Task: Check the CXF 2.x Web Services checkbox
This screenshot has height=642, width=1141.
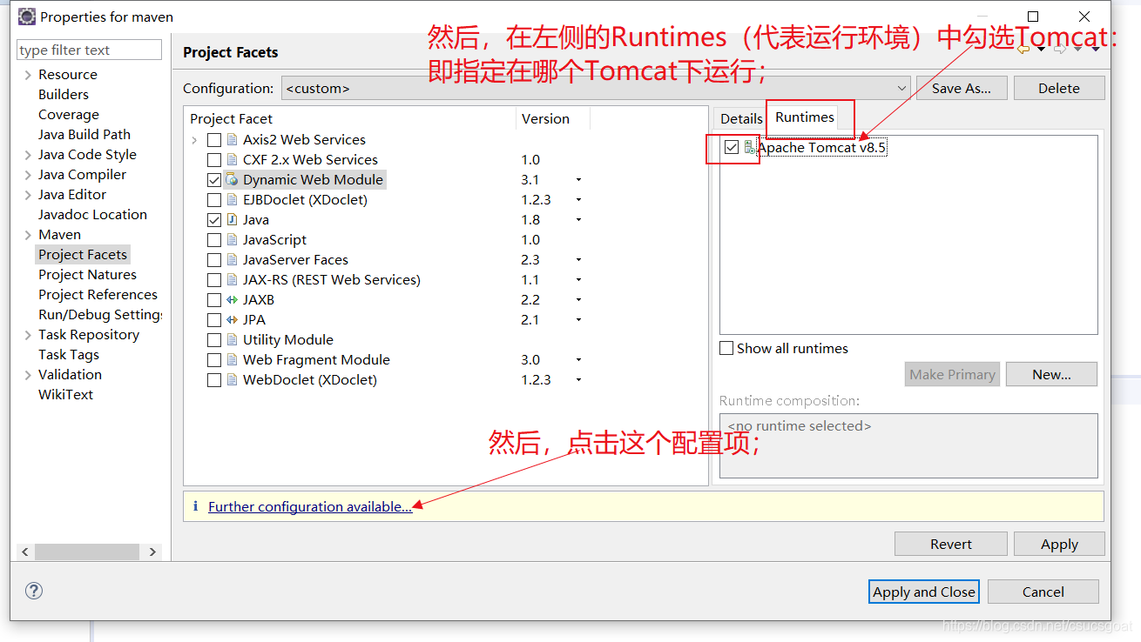Action: pos(214,160)
